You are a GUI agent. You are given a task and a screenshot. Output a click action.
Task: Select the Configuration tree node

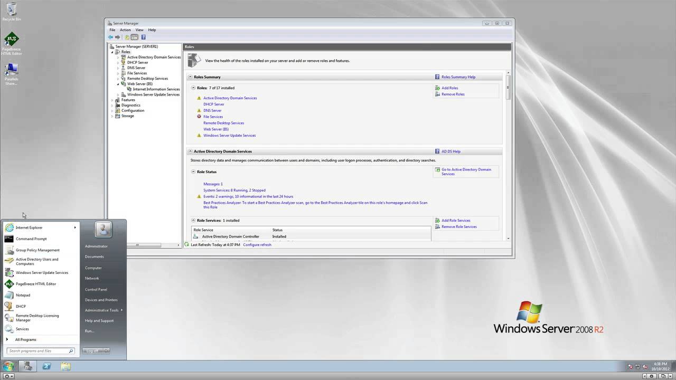[x=133, y=110]
